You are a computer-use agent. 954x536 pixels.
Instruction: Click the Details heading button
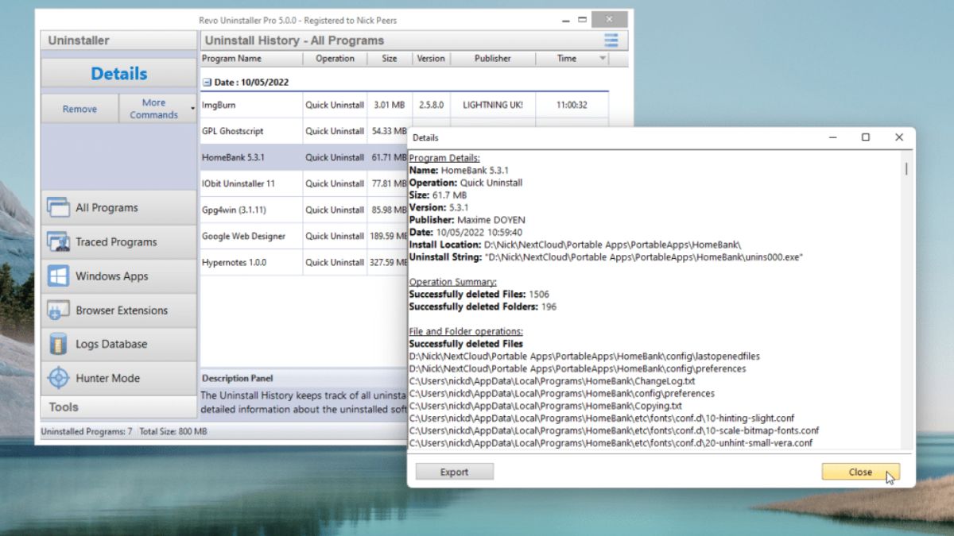(x=118, y=74)
